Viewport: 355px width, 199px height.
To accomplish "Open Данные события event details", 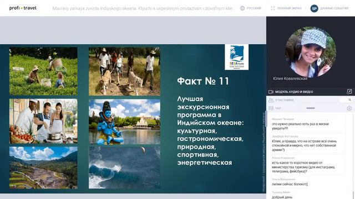I will tap(334, 8).
